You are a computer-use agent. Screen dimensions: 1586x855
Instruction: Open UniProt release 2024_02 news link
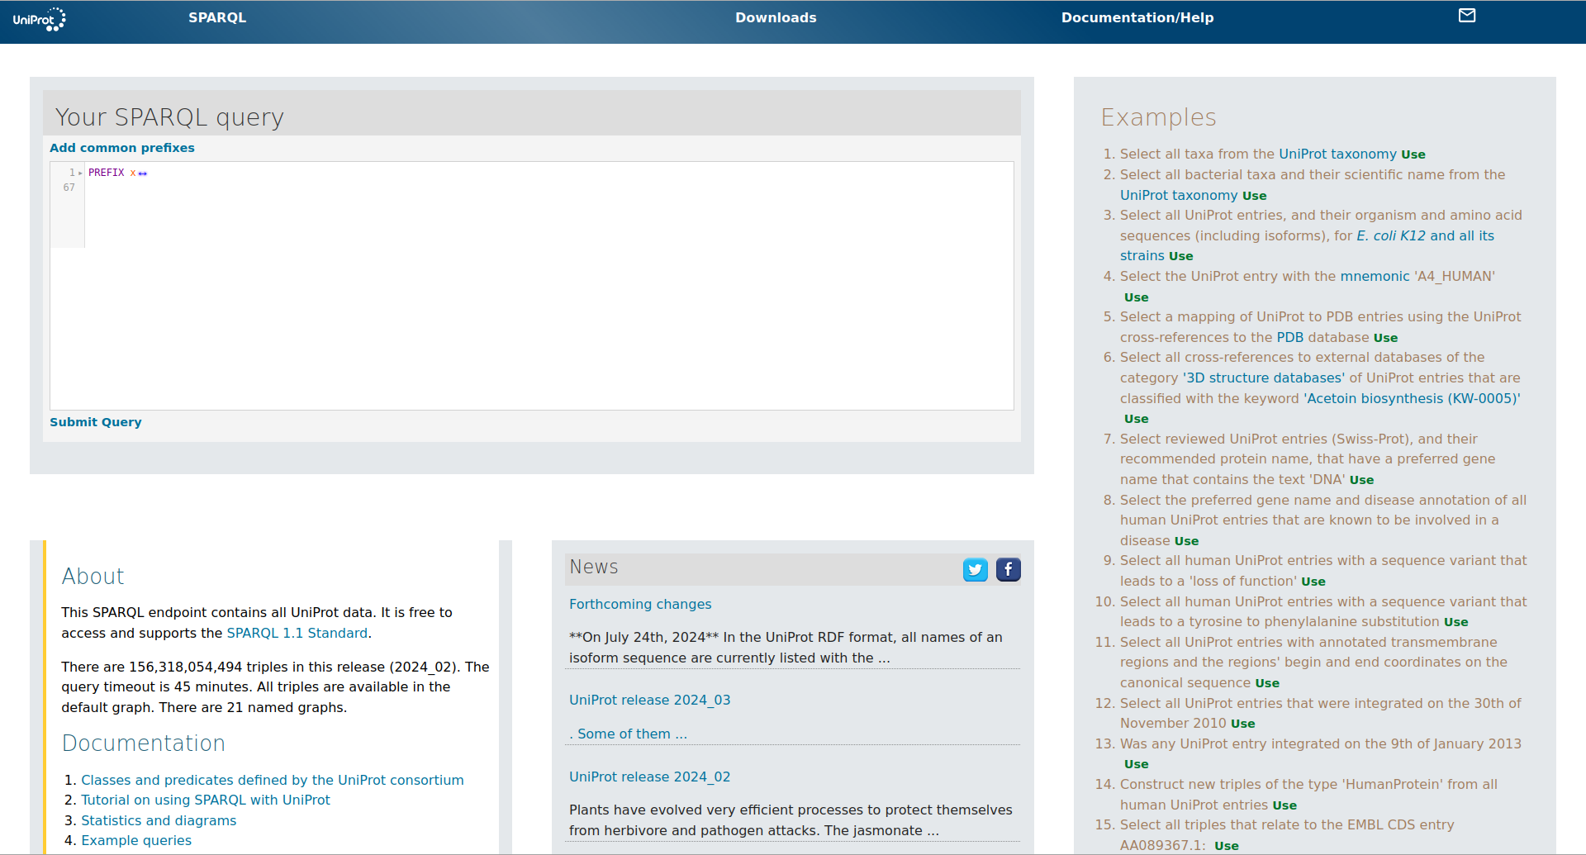650,777
